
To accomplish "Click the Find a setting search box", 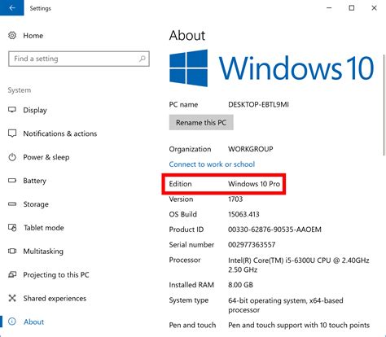I will (x=79, y=59).
